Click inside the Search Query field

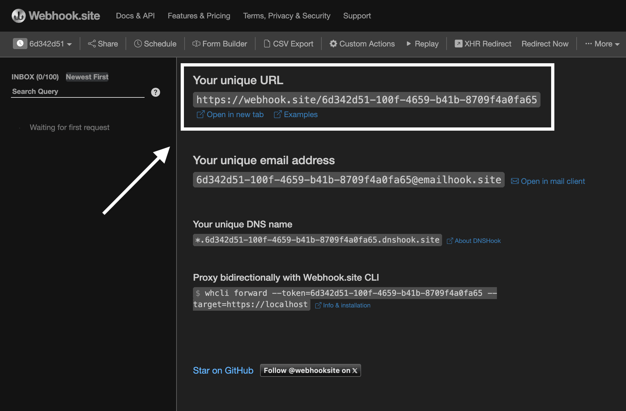click(77, 91)
